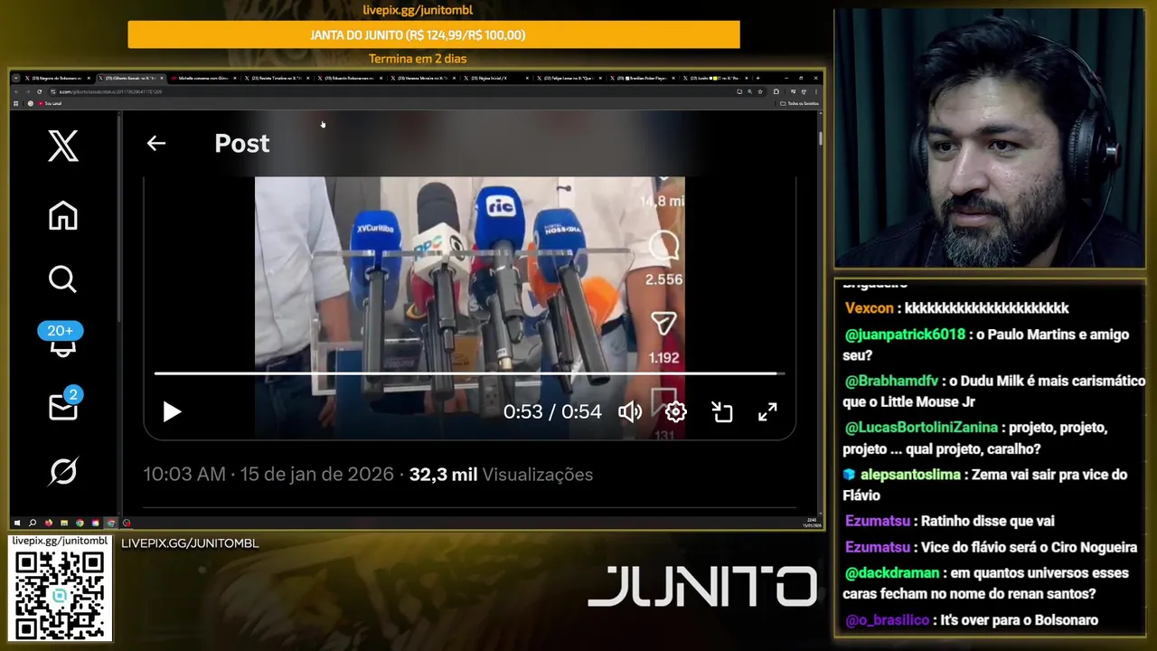Switch to the Página Inicial X tab

point(494,79)
